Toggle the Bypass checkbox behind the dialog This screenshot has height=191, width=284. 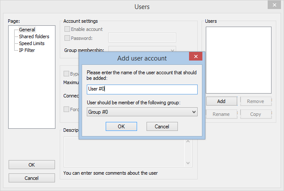pos(67,74)
